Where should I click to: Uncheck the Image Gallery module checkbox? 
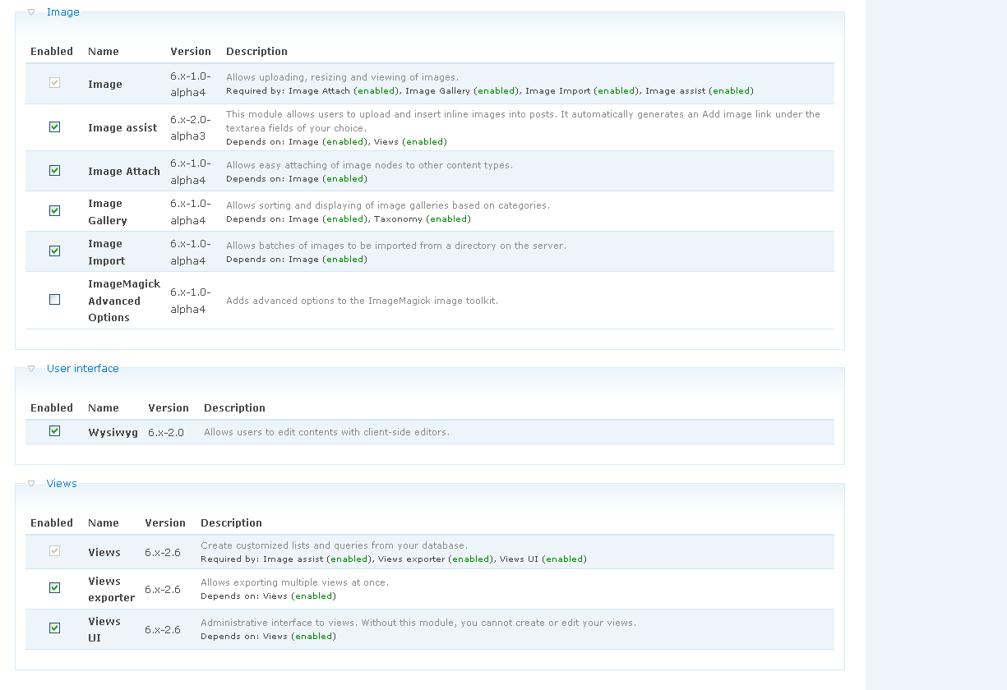55,211
